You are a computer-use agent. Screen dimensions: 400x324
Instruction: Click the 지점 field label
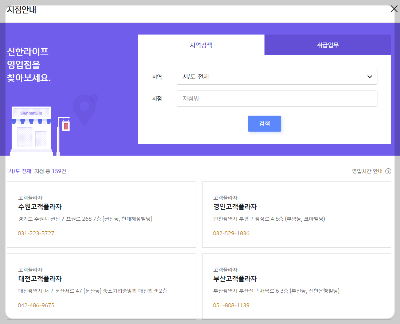(157, 99)
